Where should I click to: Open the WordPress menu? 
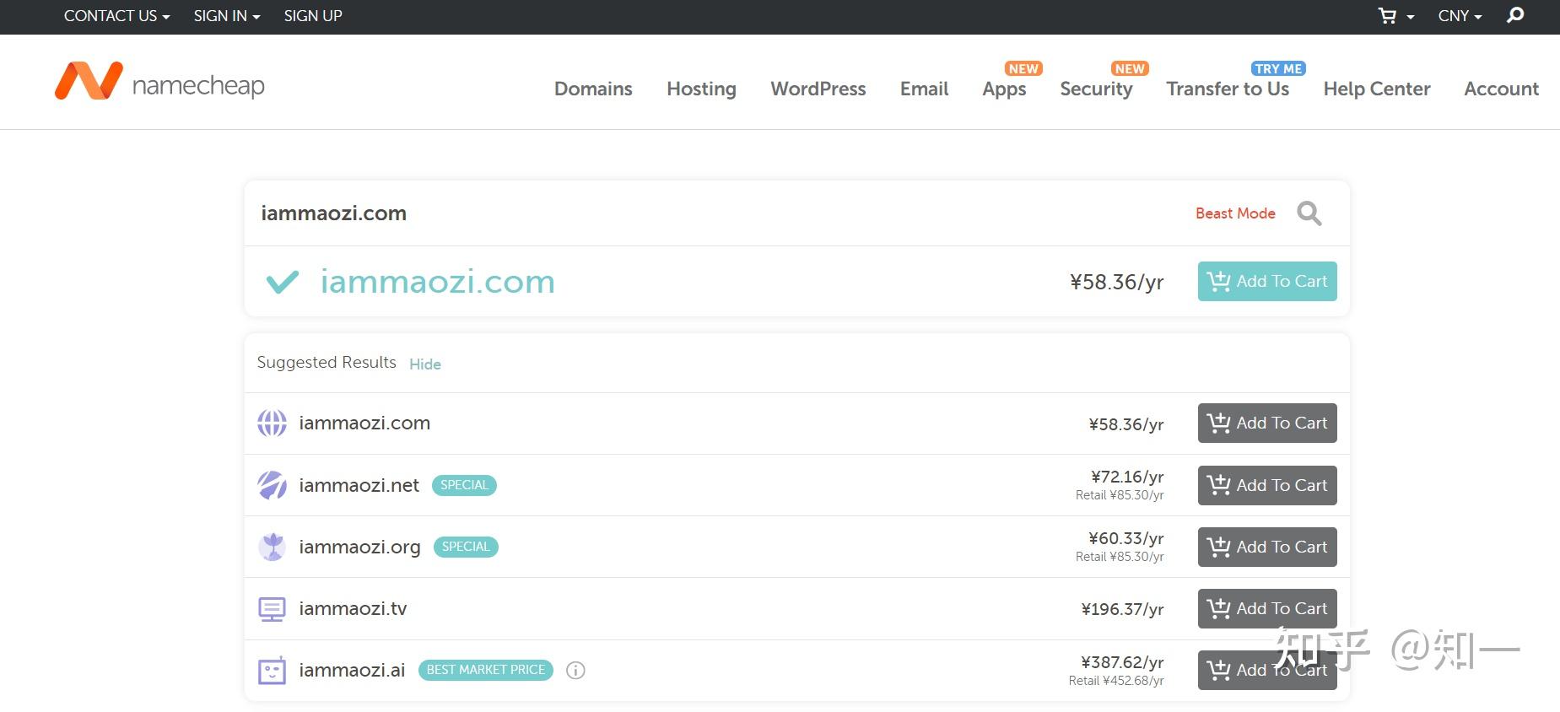(x=818, y=89)
